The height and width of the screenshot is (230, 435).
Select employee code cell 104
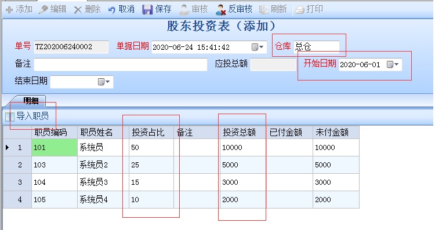(55, 182)
